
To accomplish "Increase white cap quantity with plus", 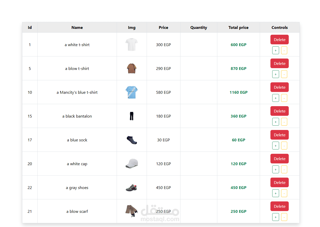I will coord(276,169).
